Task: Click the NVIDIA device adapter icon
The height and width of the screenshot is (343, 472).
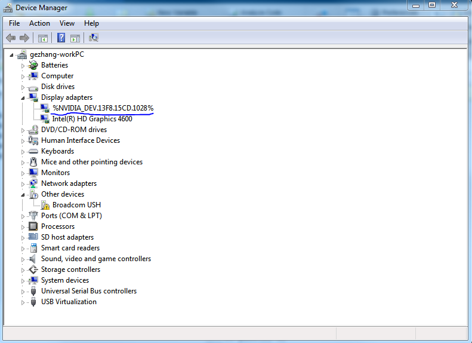Action: pyautogui.click(x=45, y=108)
